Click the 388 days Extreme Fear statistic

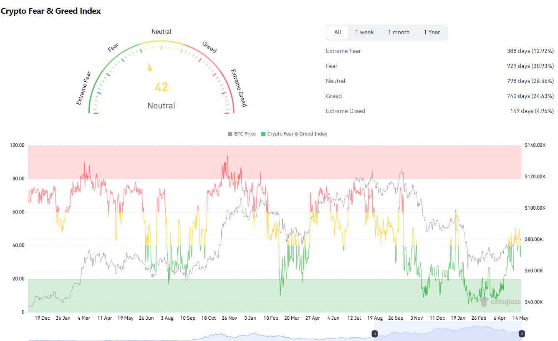pyautogui.click(x=530, y=51)
